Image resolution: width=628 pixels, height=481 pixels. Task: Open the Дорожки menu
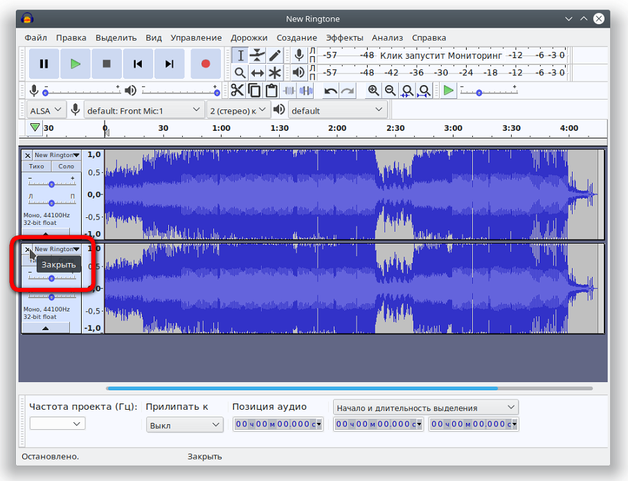pyautogui.click(x=249, y=37)
